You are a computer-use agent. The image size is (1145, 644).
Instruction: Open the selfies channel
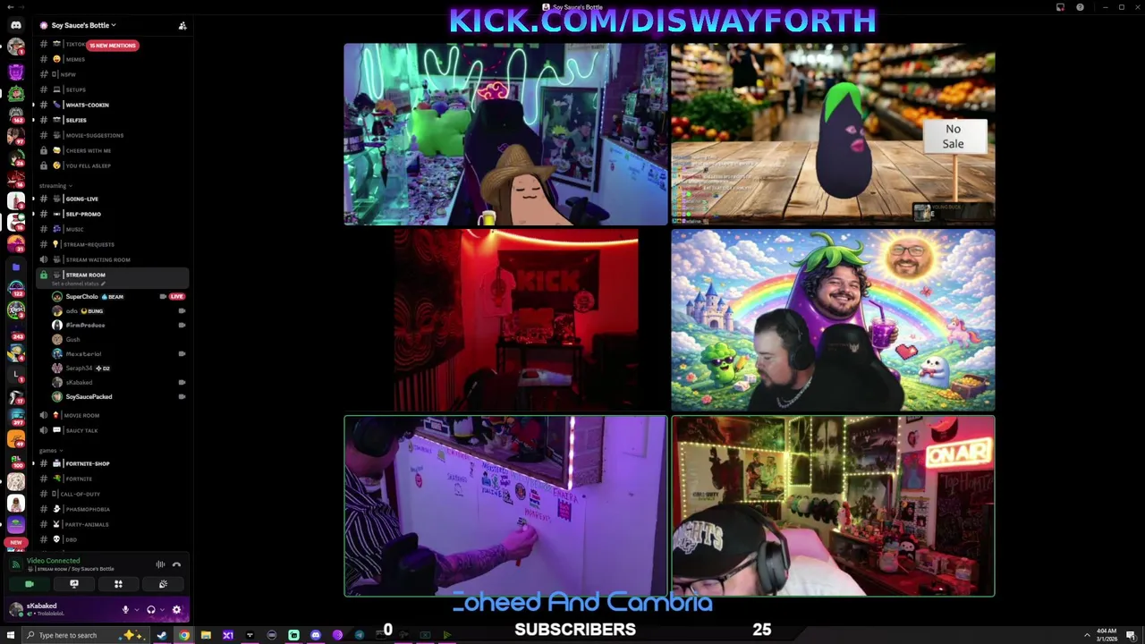click(112, 120)
